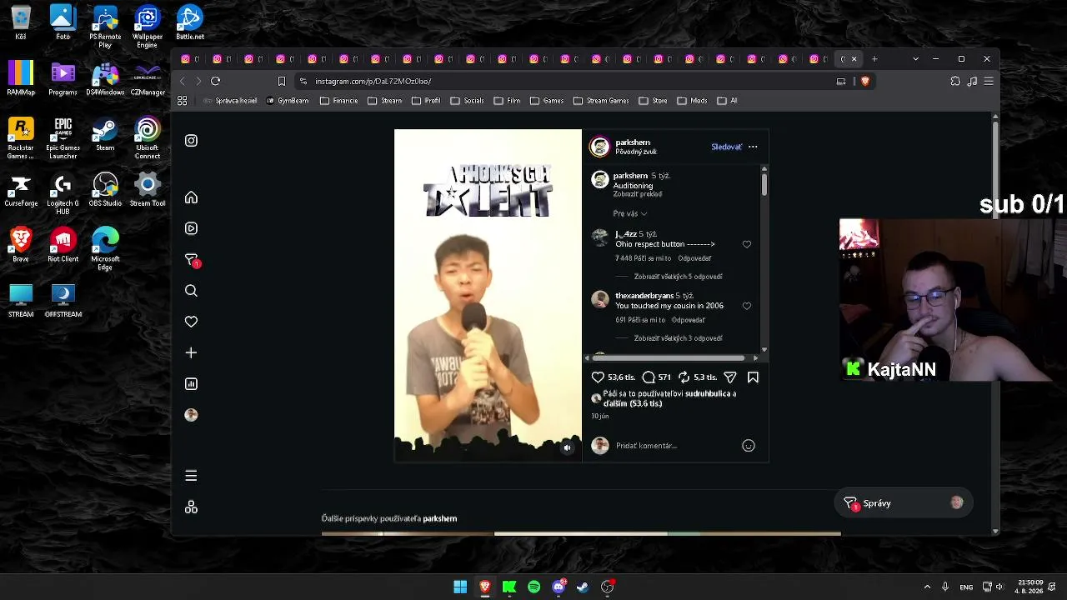1067x600 pixels.
Task: Open the Stream bookmarks folder
Action: (385, 101)
